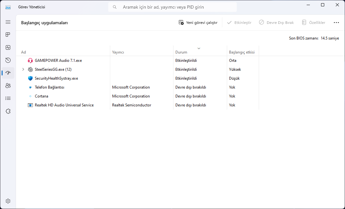345x209 pixels.
Task: Open the App history sidebar icon
Action: click(8, 60)
